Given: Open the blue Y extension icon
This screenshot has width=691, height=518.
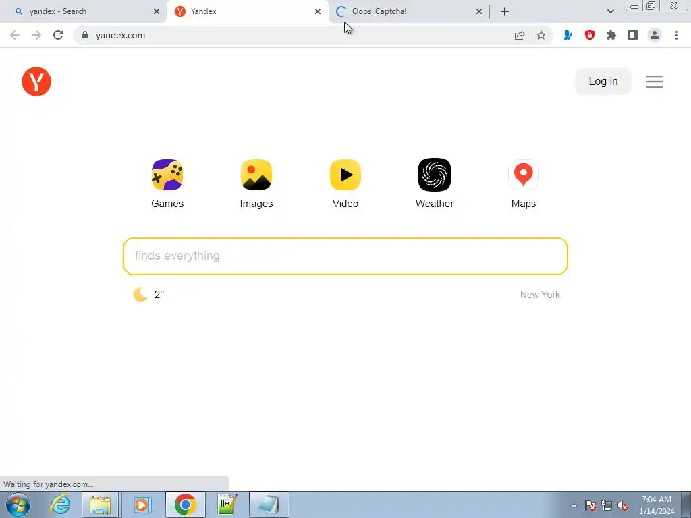Looking at the screenshot, I should (x=568, y=35).
